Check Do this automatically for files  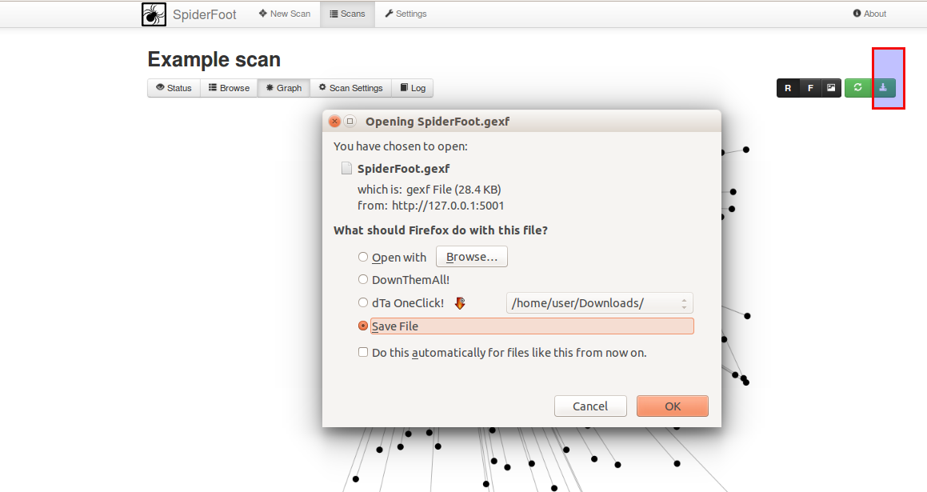(363, 353)
